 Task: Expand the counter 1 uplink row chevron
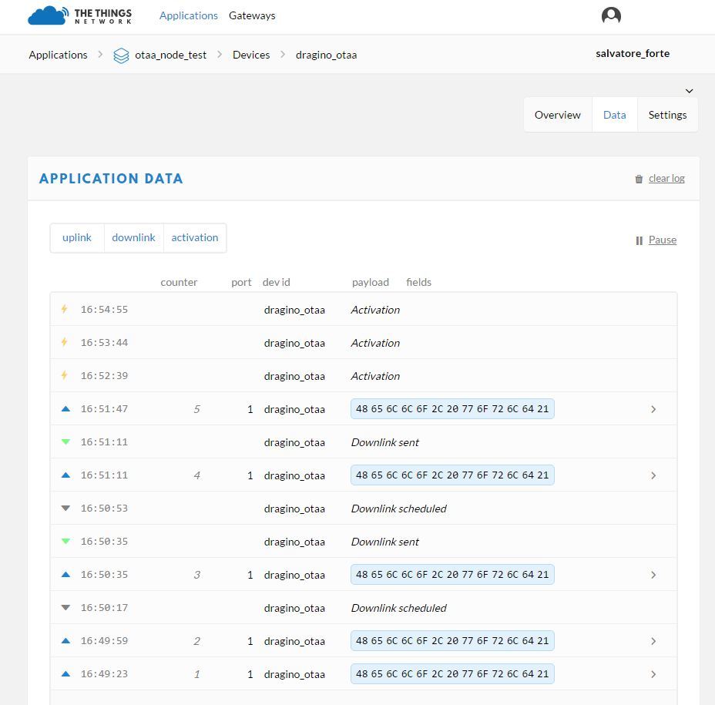click(x=653, y=674)
